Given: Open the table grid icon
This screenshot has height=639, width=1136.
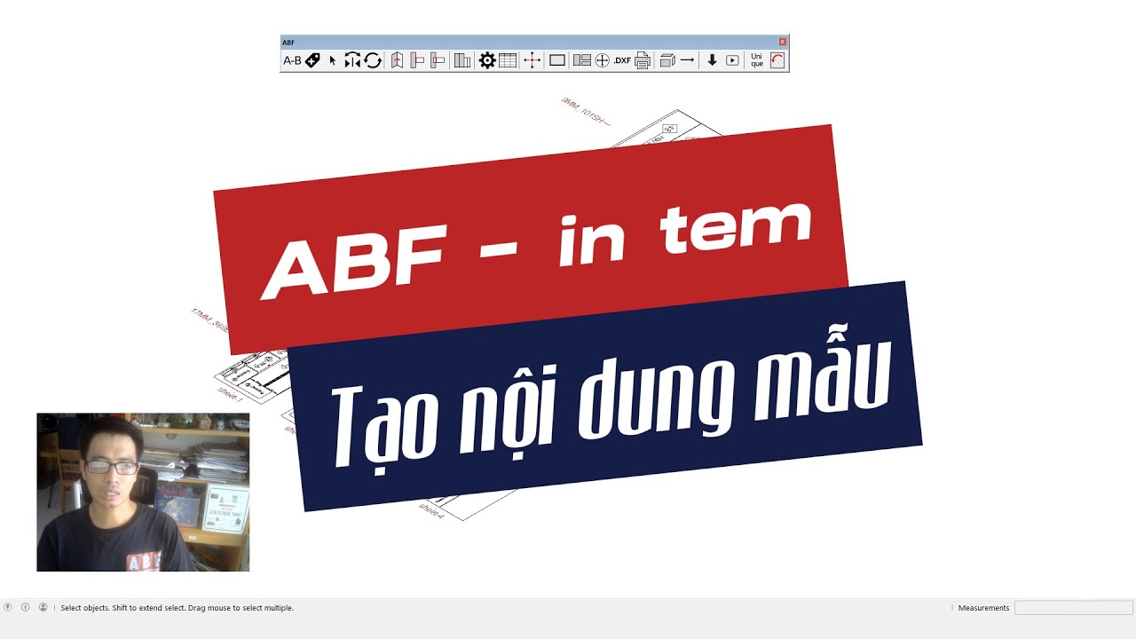Looking at the screenshot, I should 508,60.
